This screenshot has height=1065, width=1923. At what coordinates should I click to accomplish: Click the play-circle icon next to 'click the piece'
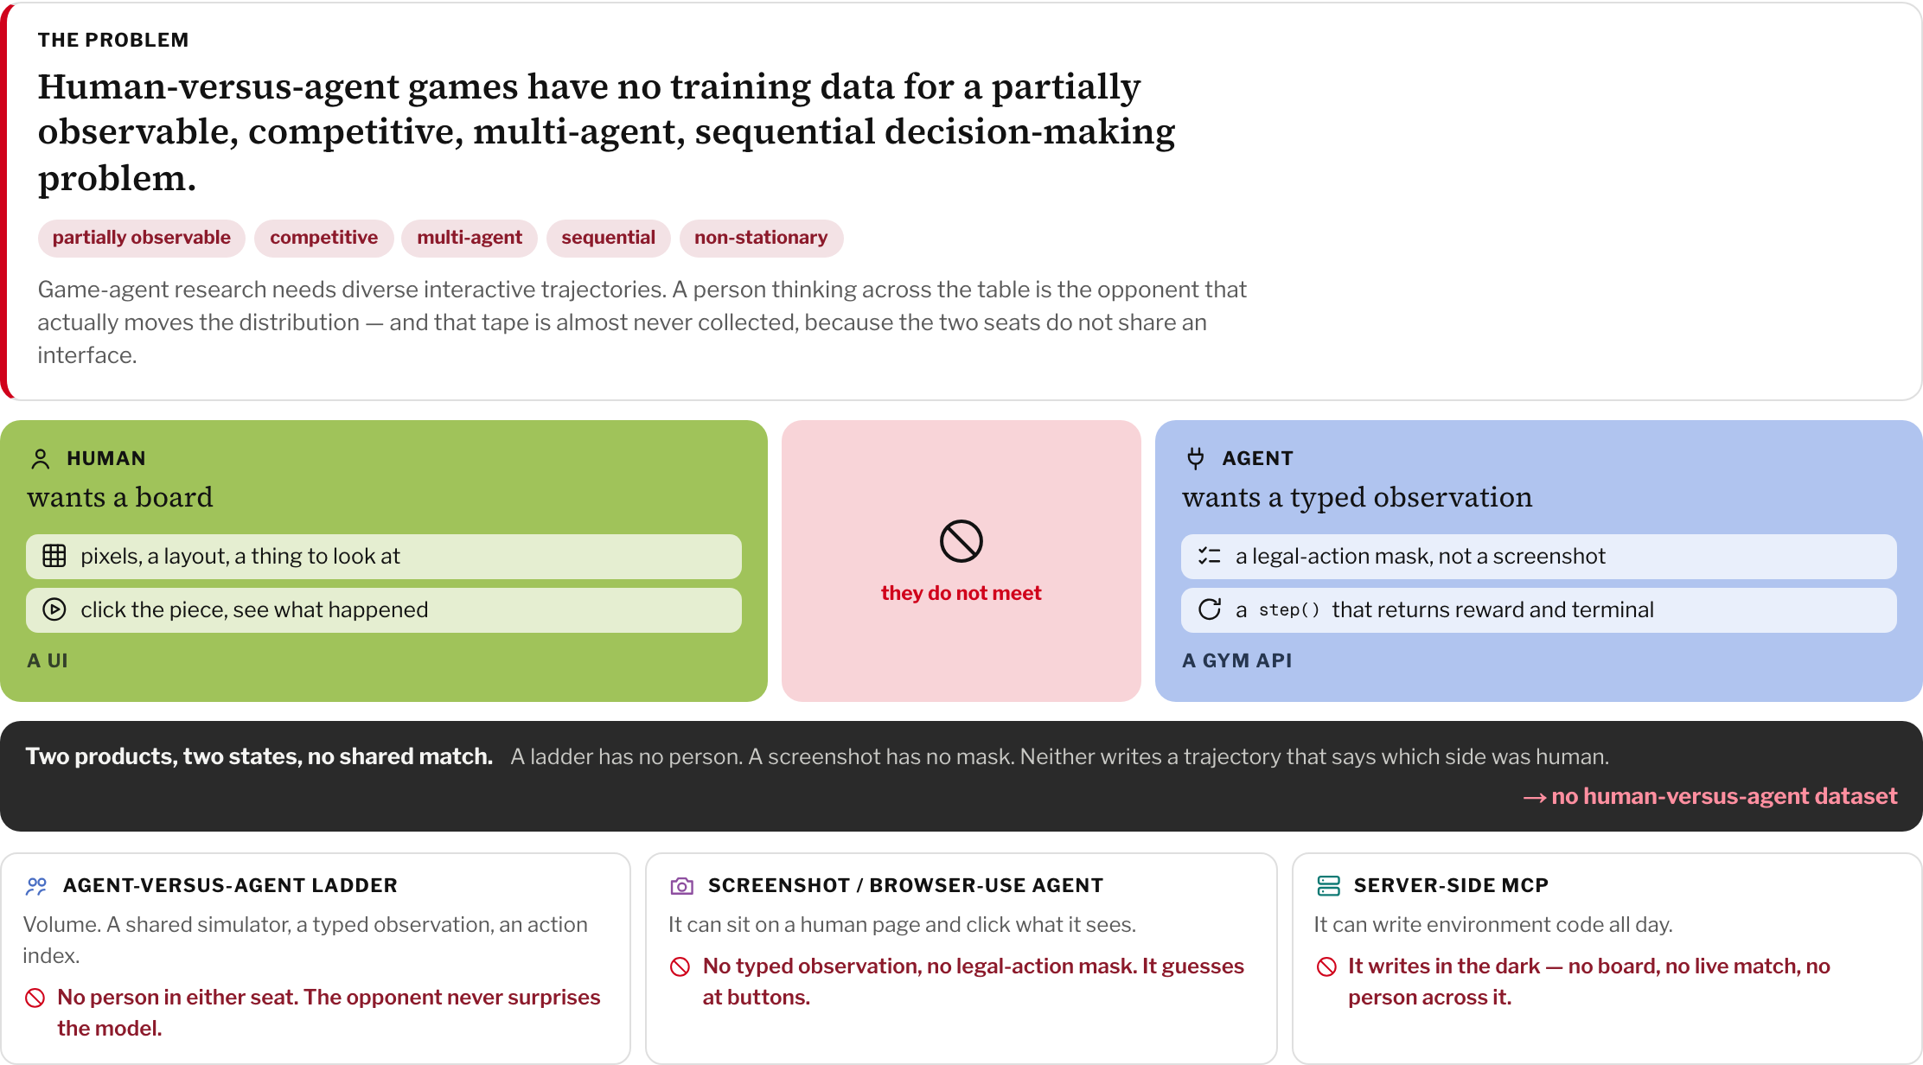coord(54,609)
